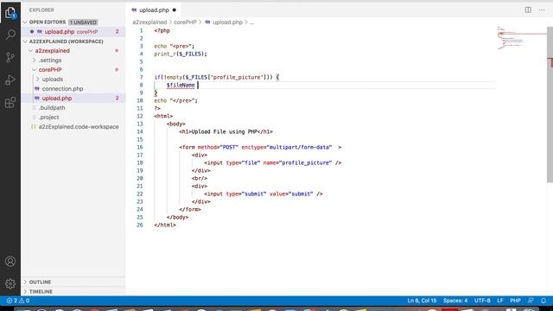The image size is (553, 311).
Task: Change file encoding UTF-8
Action: 482,301
